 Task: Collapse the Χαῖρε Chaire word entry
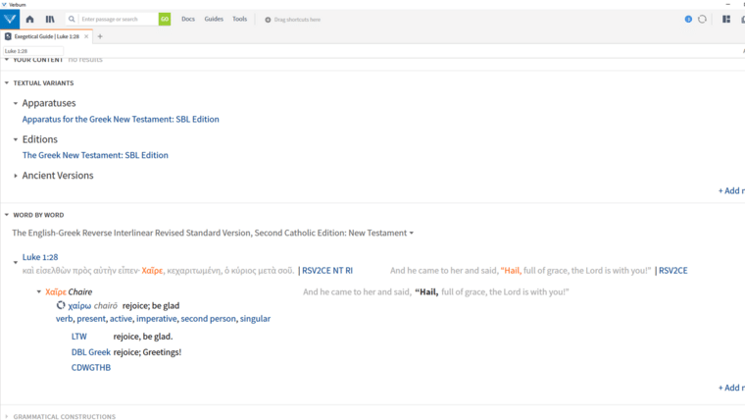pos(39,292)
